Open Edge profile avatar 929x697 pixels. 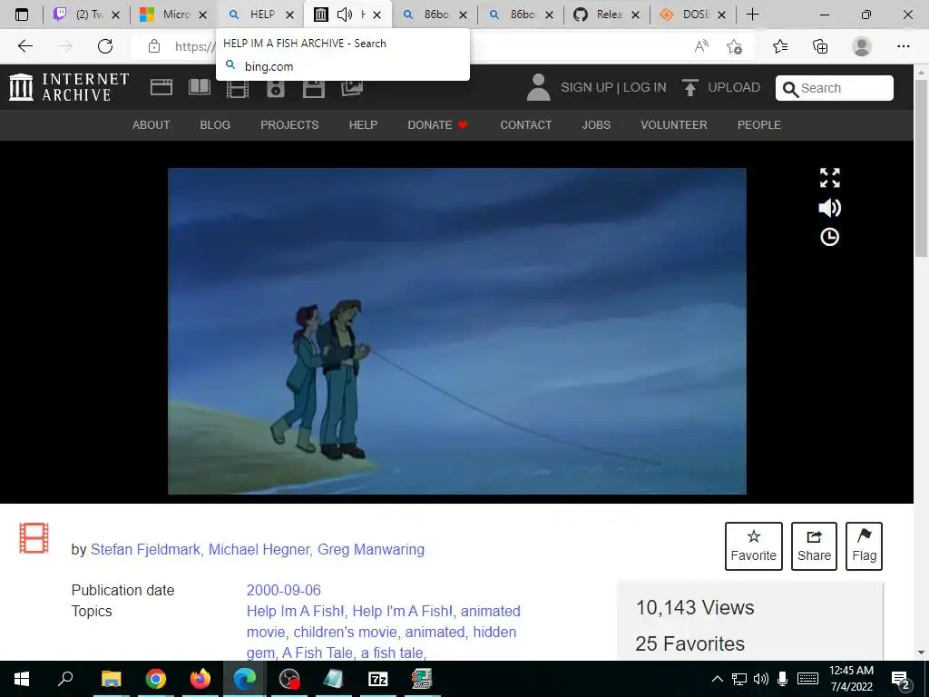[x=862, y=46]
